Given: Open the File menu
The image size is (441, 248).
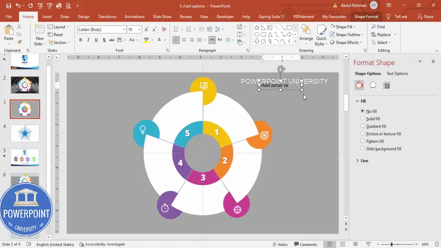Looking at the screenshot, I should coord(9,17).
